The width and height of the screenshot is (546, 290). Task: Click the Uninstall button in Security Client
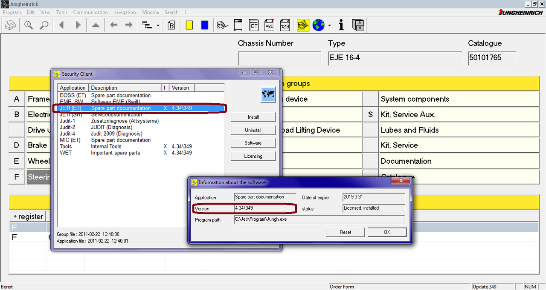(253, 130)
